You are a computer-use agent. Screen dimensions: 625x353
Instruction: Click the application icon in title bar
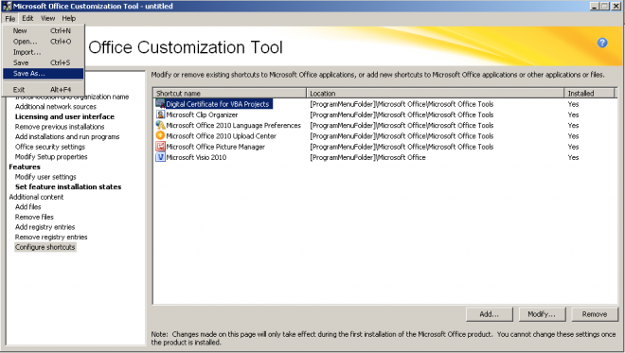7,6
